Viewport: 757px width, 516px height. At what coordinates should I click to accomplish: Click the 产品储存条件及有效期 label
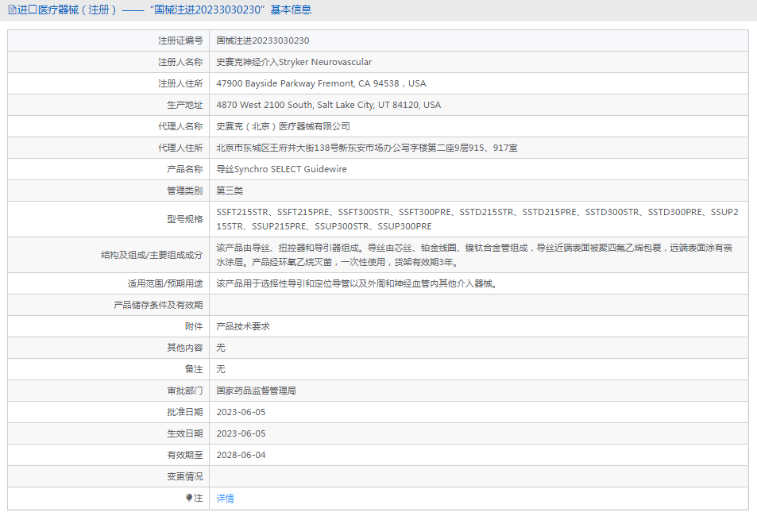(x=158, y=305)
